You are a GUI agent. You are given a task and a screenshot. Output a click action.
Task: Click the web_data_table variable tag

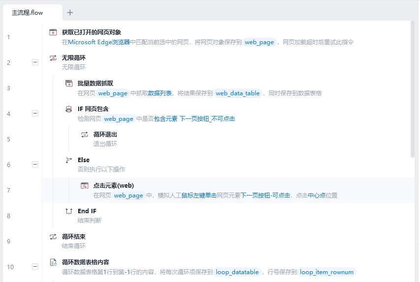click(238, 93)
